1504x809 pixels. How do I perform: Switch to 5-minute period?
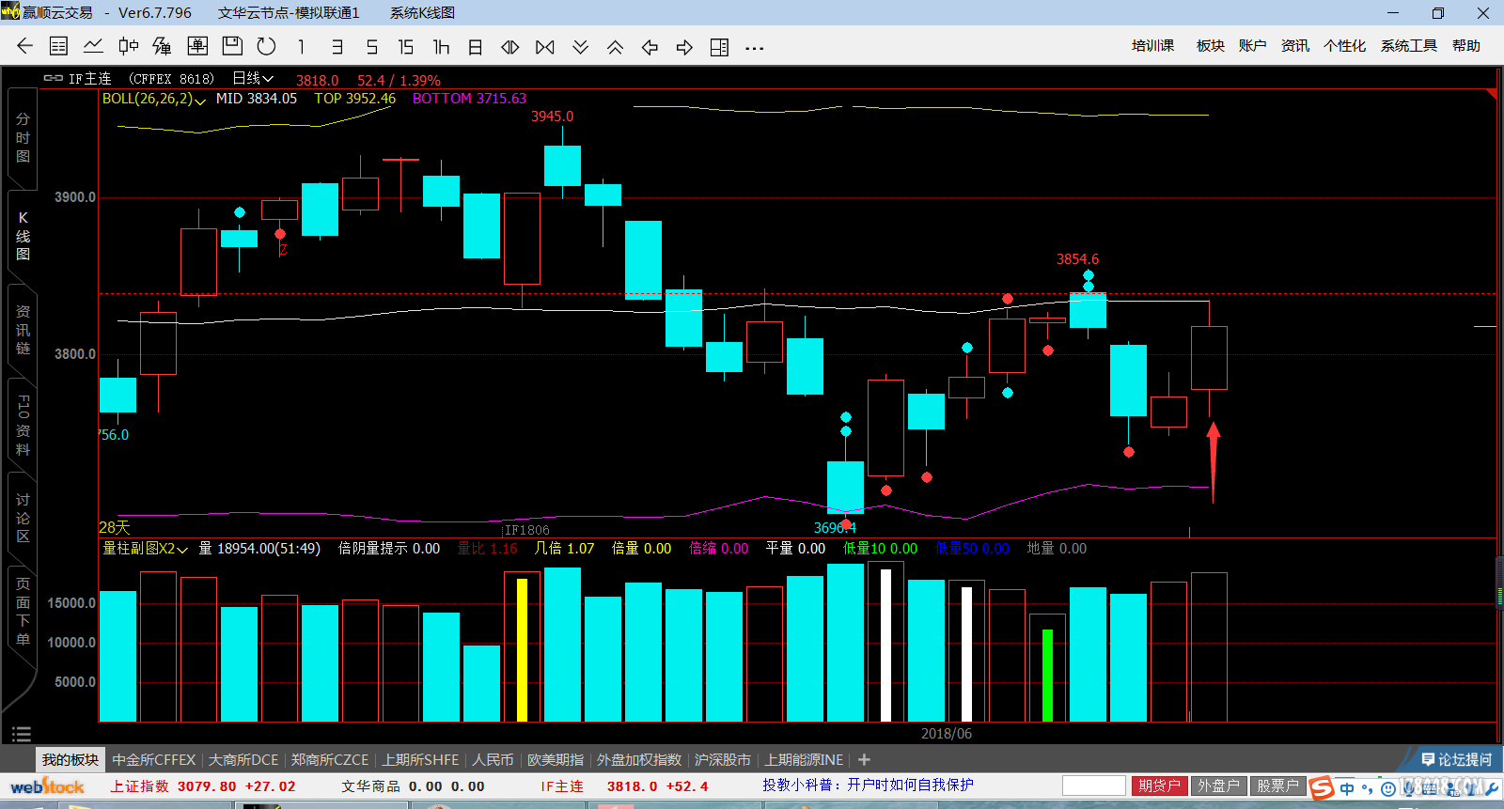[x=371, y=47]
